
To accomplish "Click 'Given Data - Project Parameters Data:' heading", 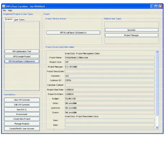I will click(x=82, y=116).
